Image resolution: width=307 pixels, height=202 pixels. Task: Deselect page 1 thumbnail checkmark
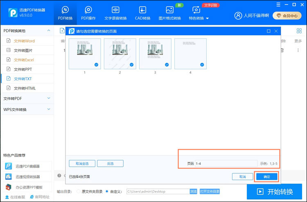pyautogui.click(x=96, y=65)
